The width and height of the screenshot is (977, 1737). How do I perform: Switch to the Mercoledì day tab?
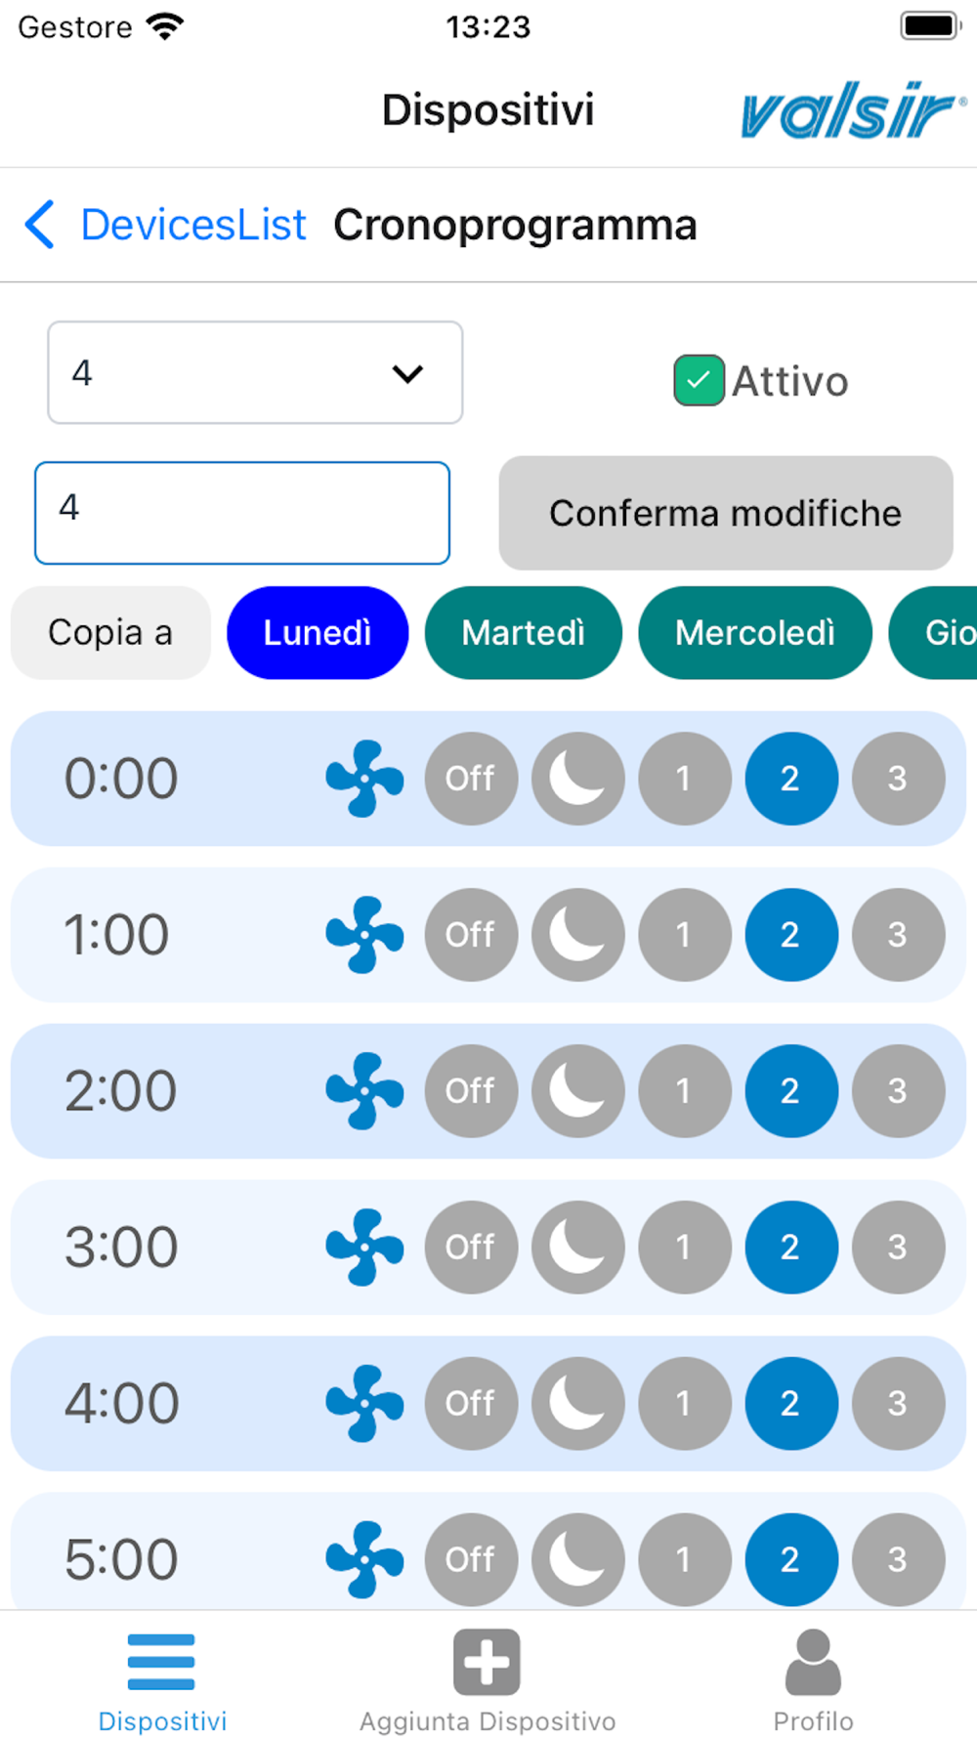click(755, 633)
